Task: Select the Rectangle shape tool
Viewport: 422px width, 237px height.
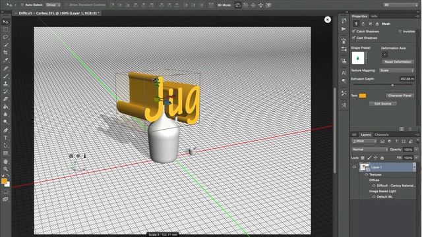Action: pyautogui.click(x=6, y=153)
